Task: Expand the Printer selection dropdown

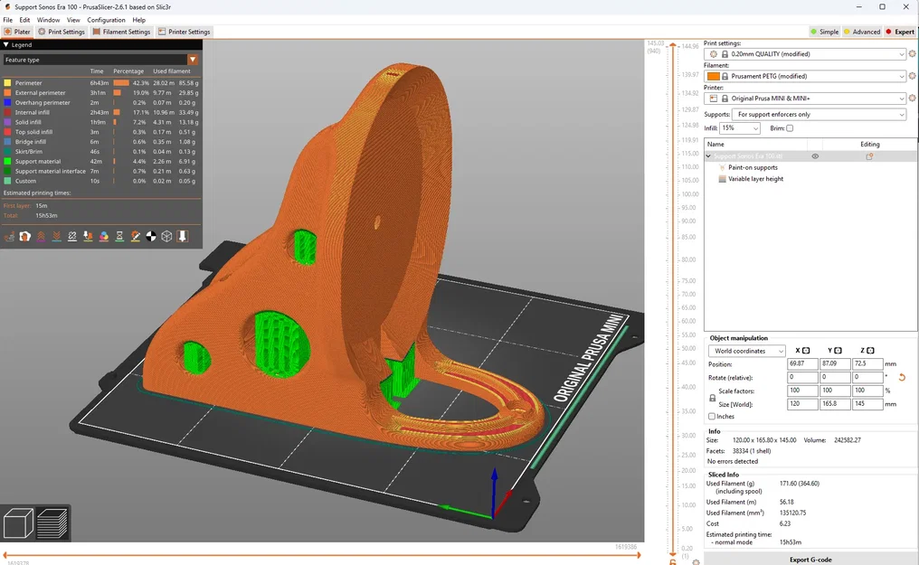Action: [805, 99]
